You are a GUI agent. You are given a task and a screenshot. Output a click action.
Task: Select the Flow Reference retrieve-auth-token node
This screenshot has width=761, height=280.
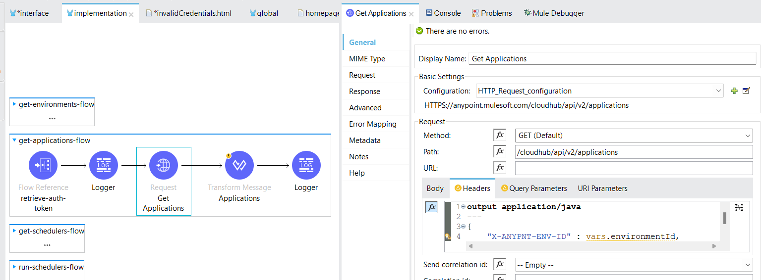coord(43,165)
